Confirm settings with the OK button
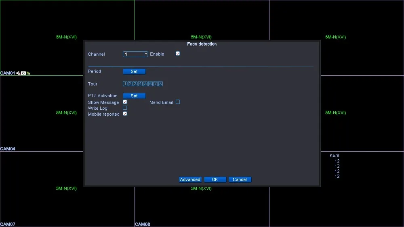This screenshot has height=227, width=404. tap(215, 179)
